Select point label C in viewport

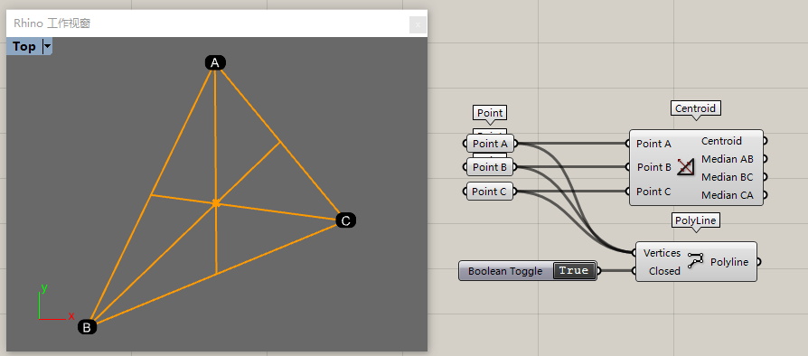pyautogui.click(x=346, y=221)
